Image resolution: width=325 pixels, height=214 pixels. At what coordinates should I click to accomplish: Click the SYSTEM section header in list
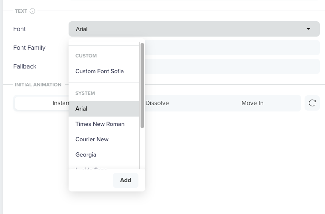pyautogui.click(x=85, y=93)
